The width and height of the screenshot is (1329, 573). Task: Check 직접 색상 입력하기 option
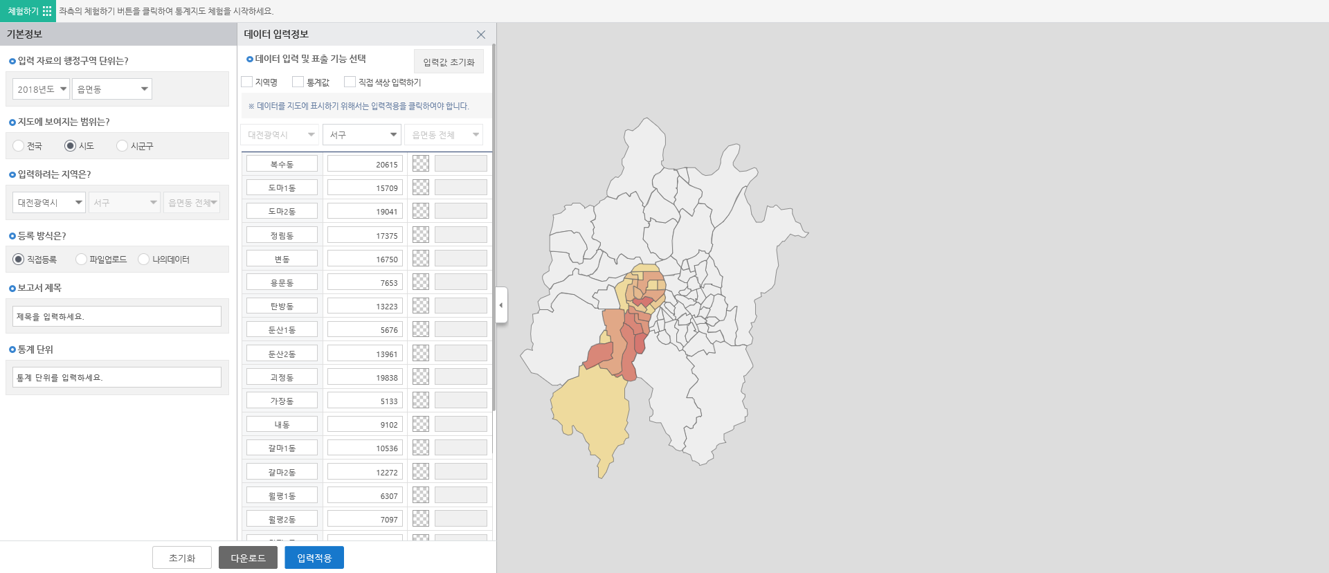pyautogui.click(x=350, y=82)
